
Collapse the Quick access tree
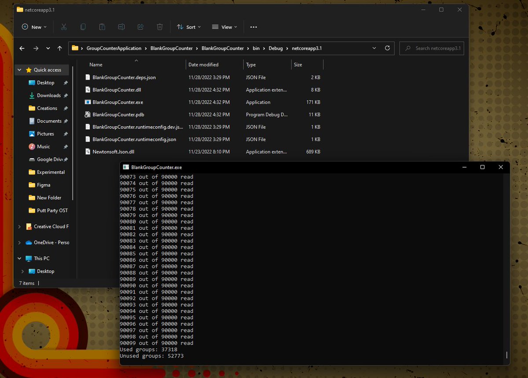point(19,70)
